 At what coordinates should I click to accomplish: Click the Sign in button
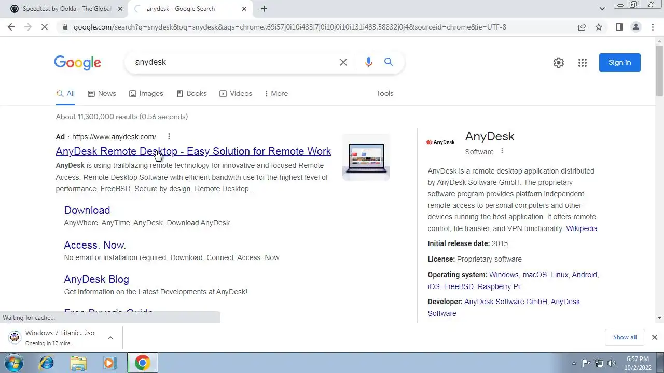click(x=620, y=63)
